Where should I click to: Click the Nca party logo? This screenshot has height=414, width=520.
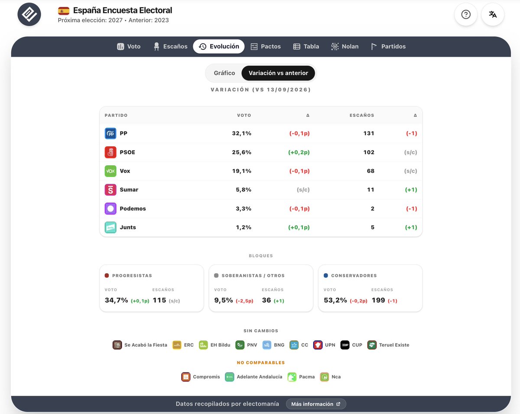(325, 376)
